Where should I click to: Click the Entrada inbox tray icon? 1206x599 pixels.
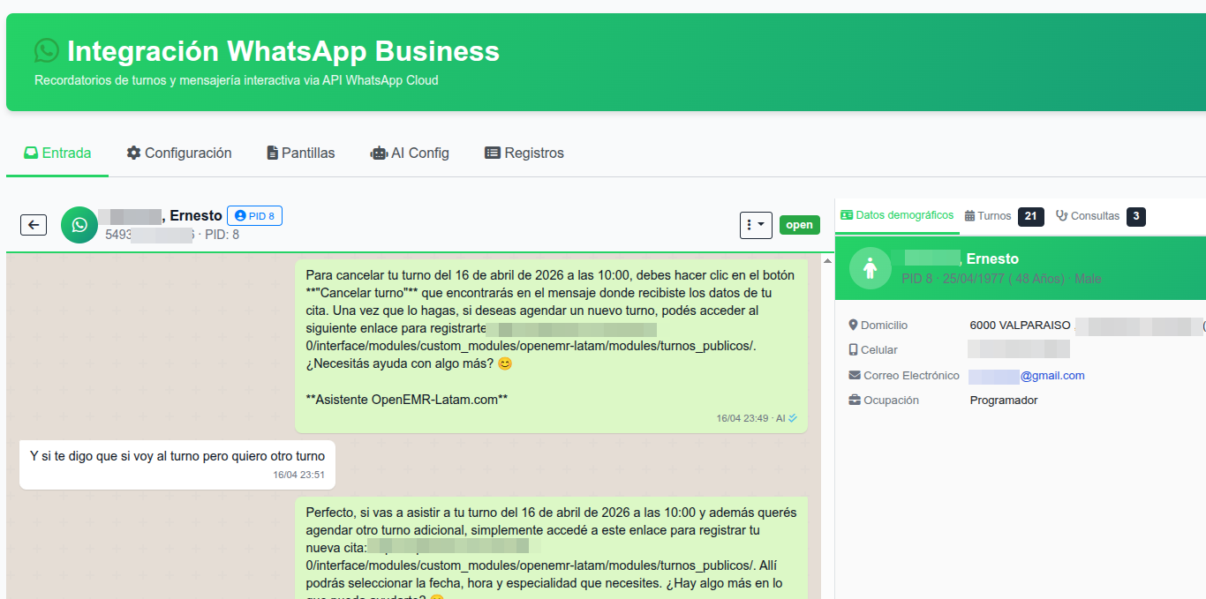pyautogui.click(x=31, y=153)
